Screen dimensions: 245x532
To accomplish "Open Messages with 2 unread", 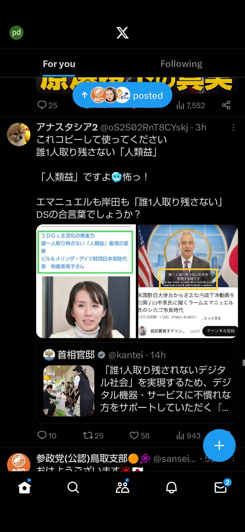I will [221, 487].
